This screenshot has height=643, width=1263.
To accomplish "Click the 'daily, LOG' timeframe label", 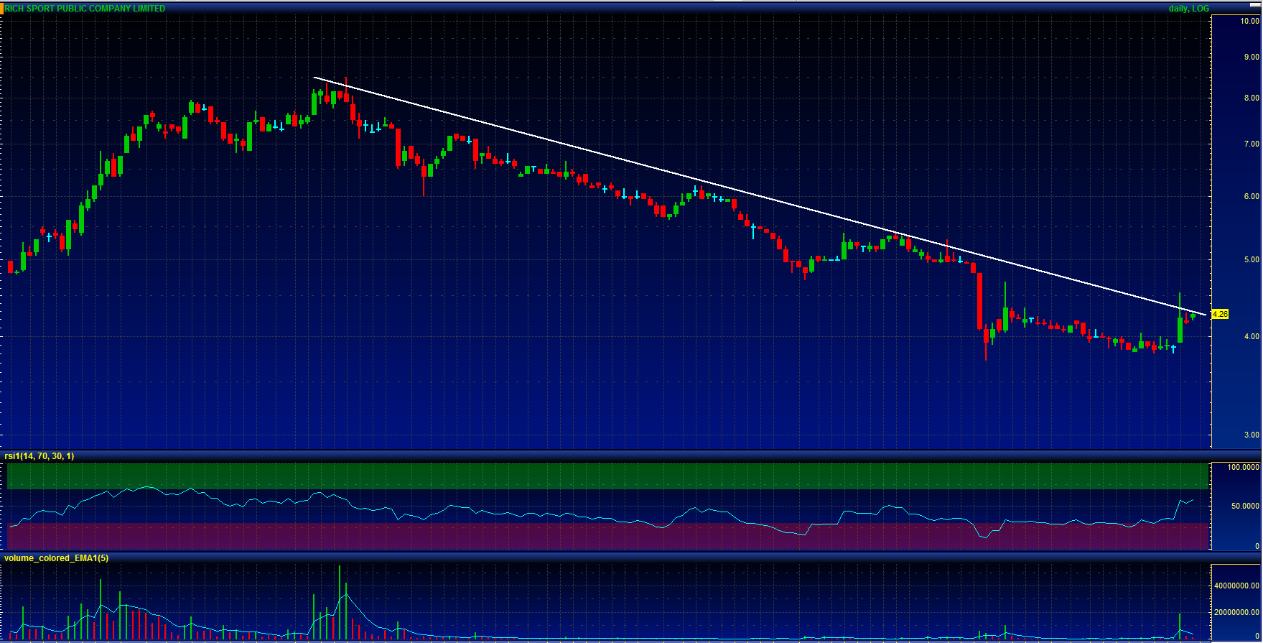I will click(x=1189, y=9).
